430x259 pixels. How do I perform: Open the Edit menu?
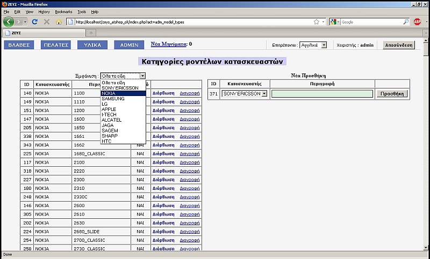pos(17,12)
